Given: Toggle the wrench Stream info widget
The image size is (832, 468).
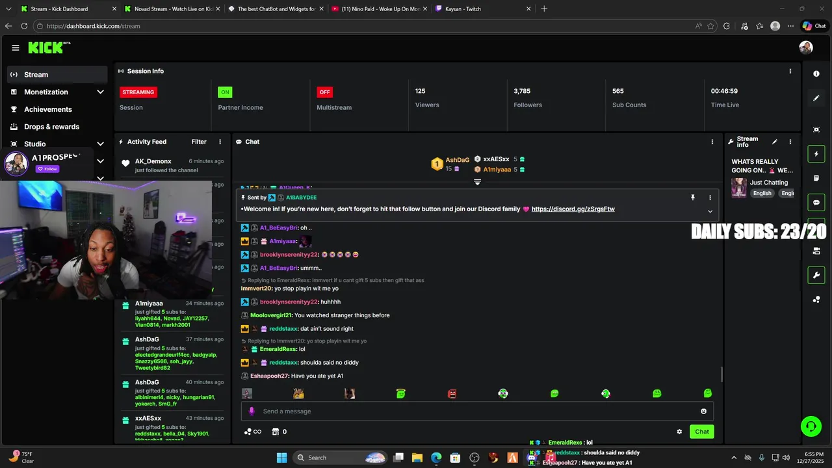Looking at the screenshot, I should coord(816,276).
